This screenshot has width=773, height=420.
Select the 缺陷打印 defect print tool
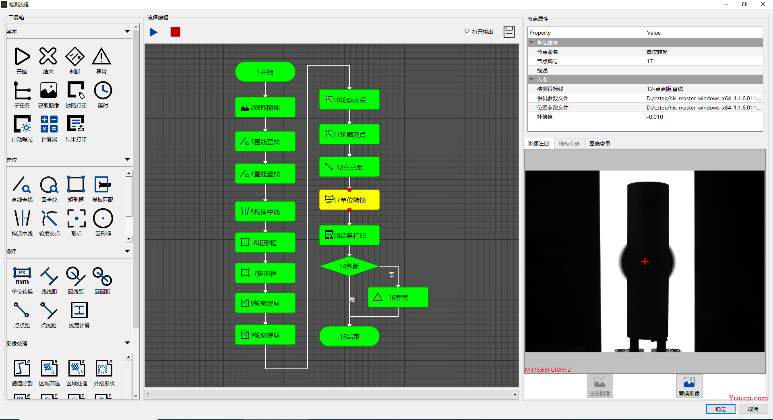76,90
